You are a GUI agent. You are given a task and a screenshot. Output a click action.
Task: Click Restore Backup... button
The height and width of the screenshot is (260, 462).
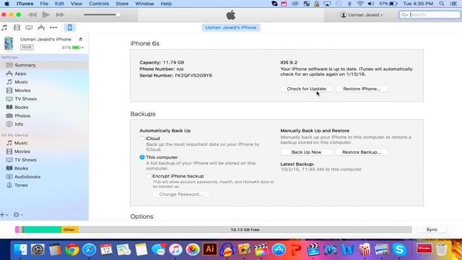(x=362, y=152)
